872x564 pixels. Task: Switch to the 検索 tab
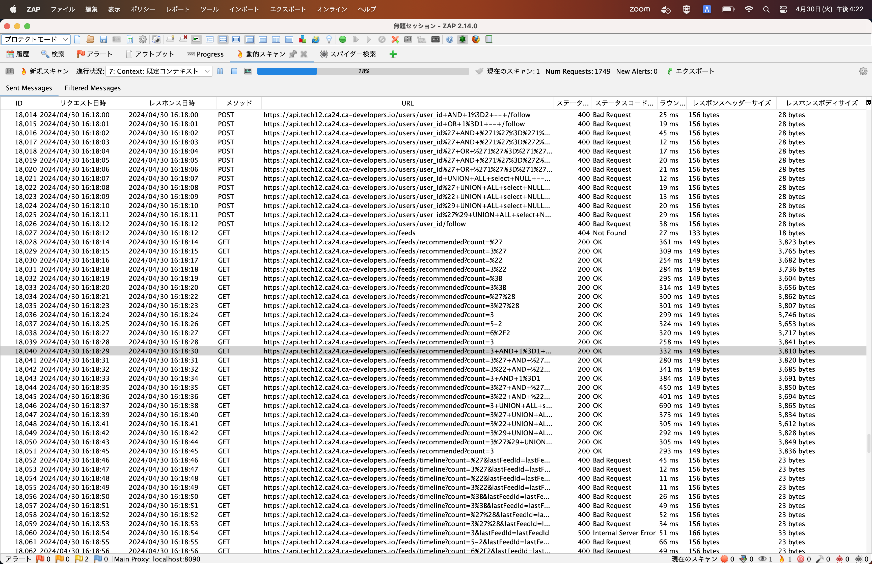[53, 54]
